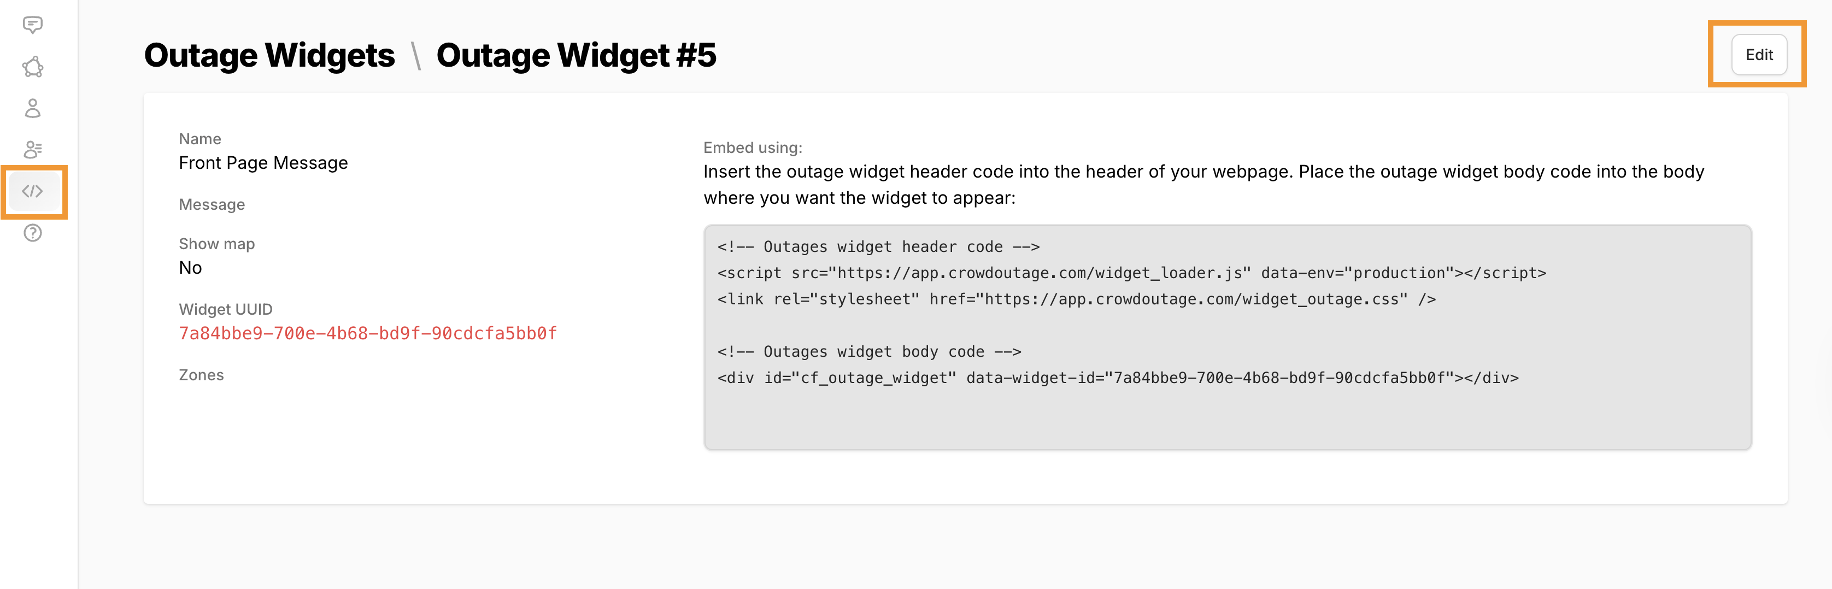The height and width of the screenshot is (589, 1832).
Task: Click the Show map No value
Action: point(190,268)
